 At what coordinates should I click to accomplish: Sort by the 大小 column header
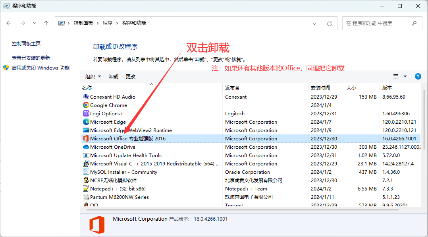(351, 88)
